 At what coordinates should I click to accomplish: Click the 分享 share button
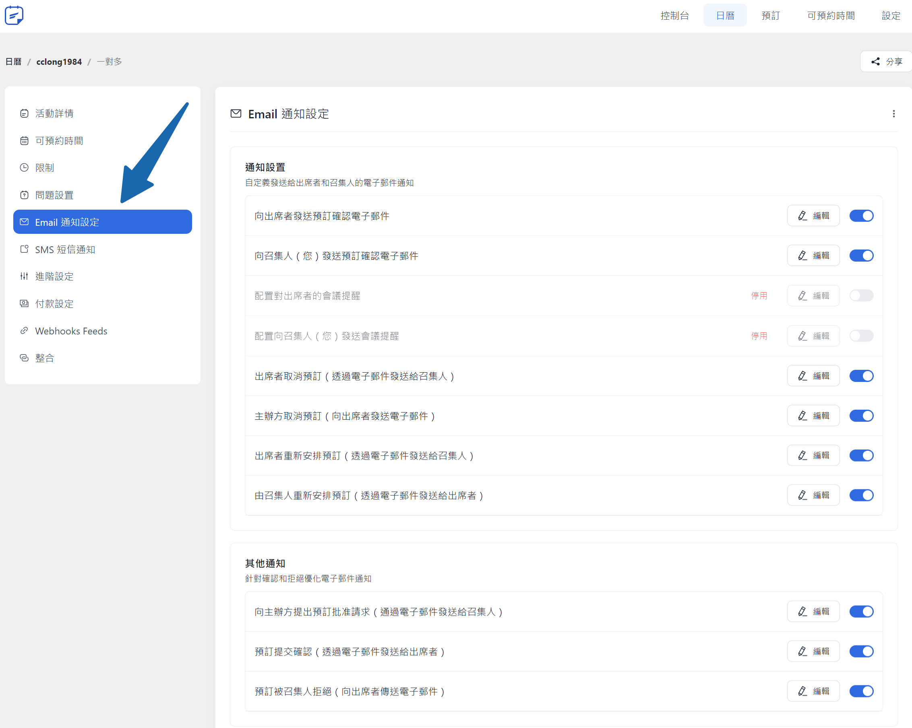(887, 62)
